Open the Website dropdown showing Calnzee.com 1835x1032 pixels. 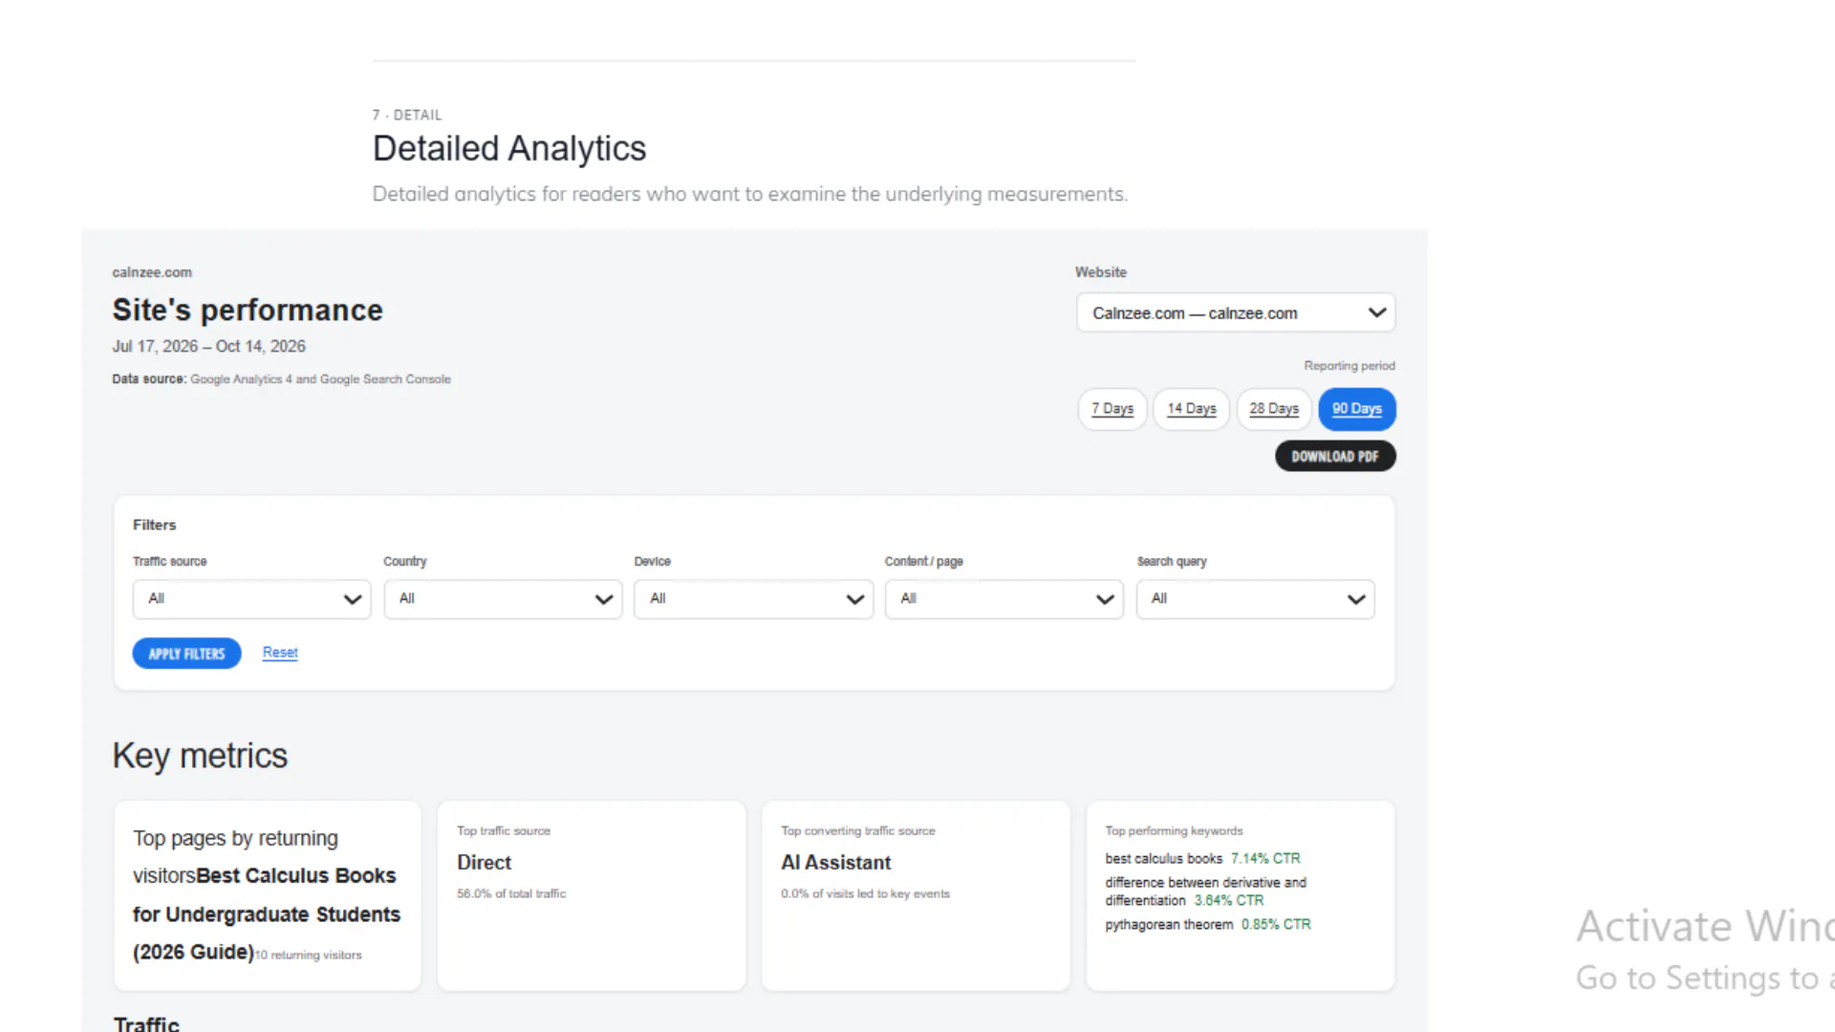tap(1236, 312)
